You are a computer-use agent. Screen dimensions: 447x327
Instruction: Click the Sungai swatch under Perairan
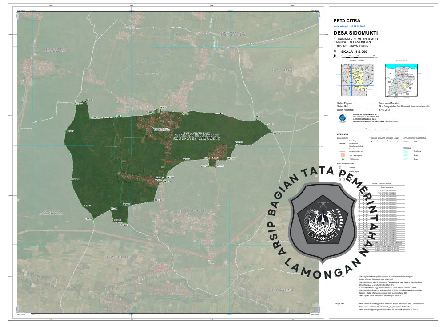click(x=406, y=155)
